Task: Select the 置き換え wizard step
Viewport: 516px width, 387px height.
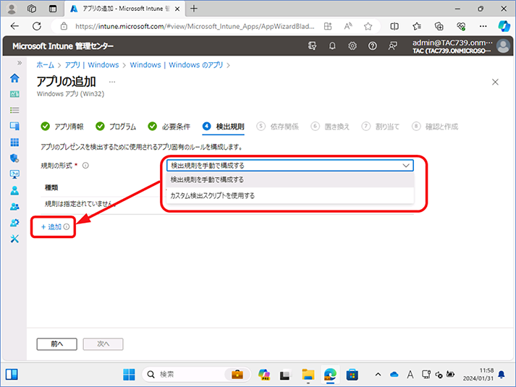Action: 331,127
